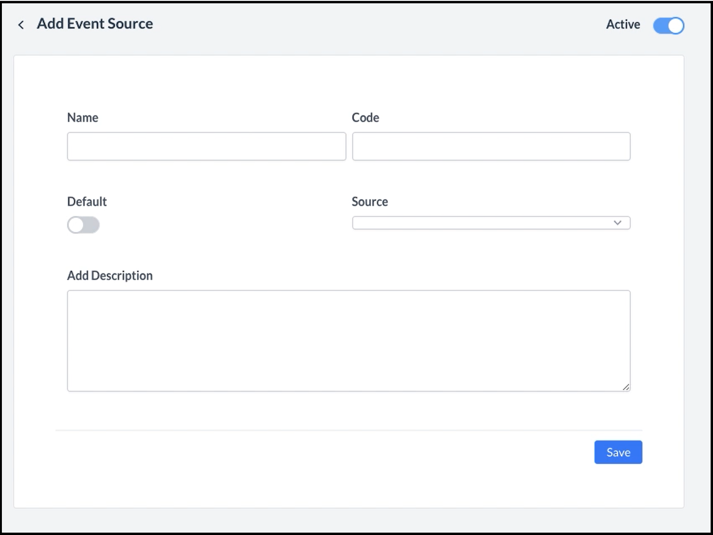Screen dimensions: 713x535
Task: Click into the Code text field
Action: click(x=491, y=146)
